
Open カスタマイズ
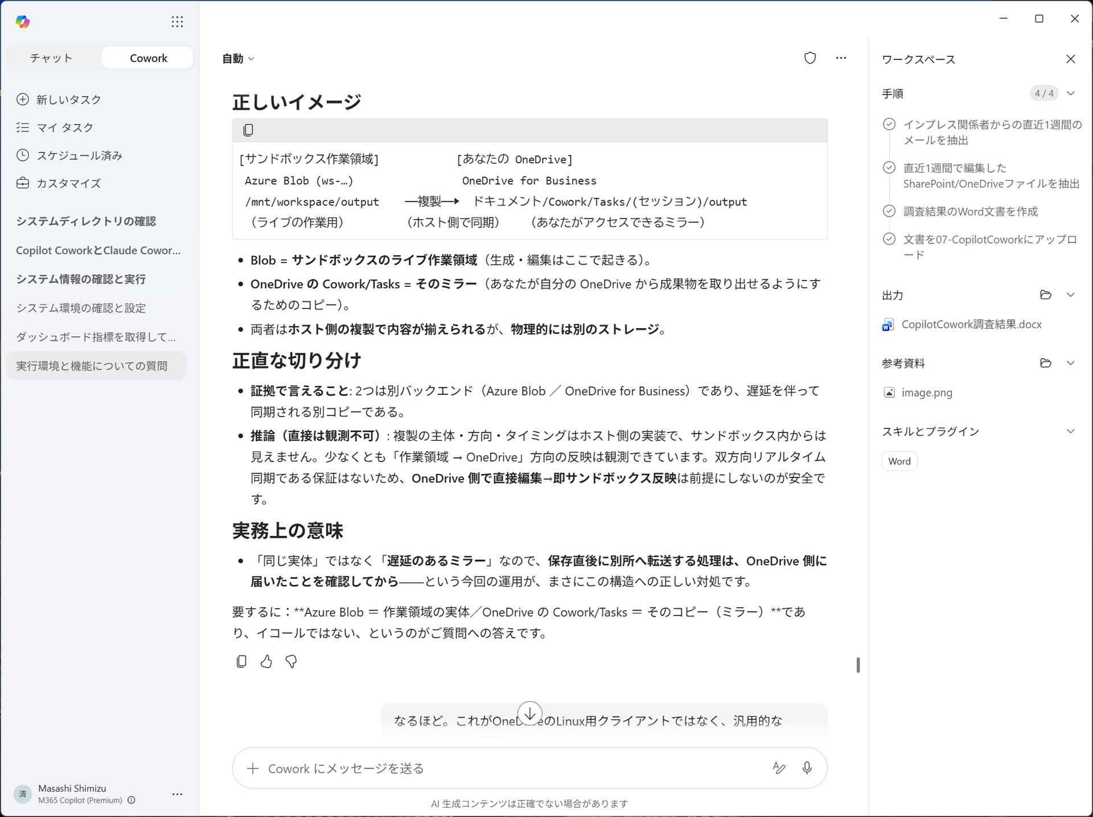[x=59, y=183]
